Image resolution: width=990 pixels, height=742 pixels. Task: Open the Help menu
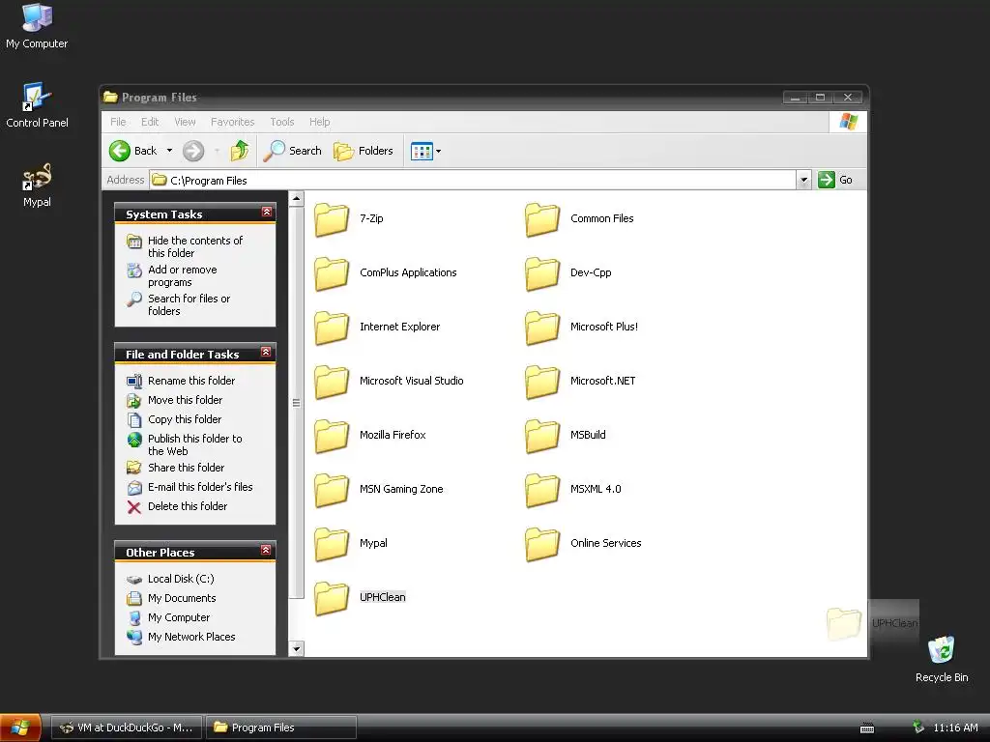coord(319,122)
